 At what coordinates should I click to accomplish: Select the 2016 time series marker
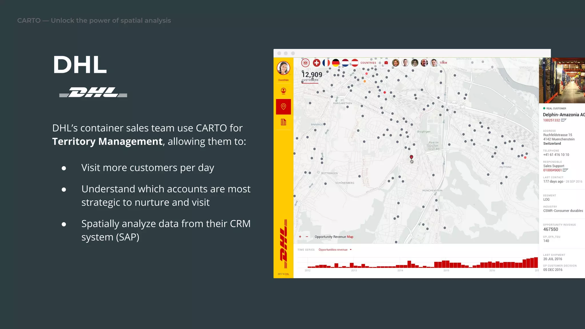492,270
